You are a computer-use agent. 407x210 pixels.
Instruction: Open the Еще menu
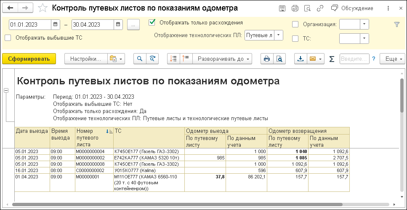[x=392, y=59]
